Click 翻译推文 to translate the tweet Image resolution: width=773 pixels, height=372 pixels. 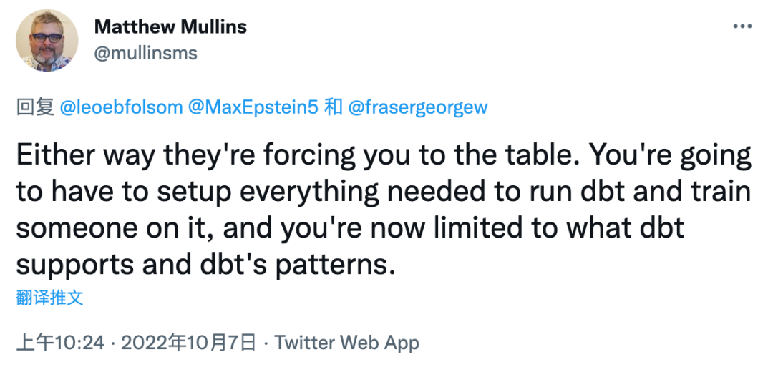pos(49,298)
